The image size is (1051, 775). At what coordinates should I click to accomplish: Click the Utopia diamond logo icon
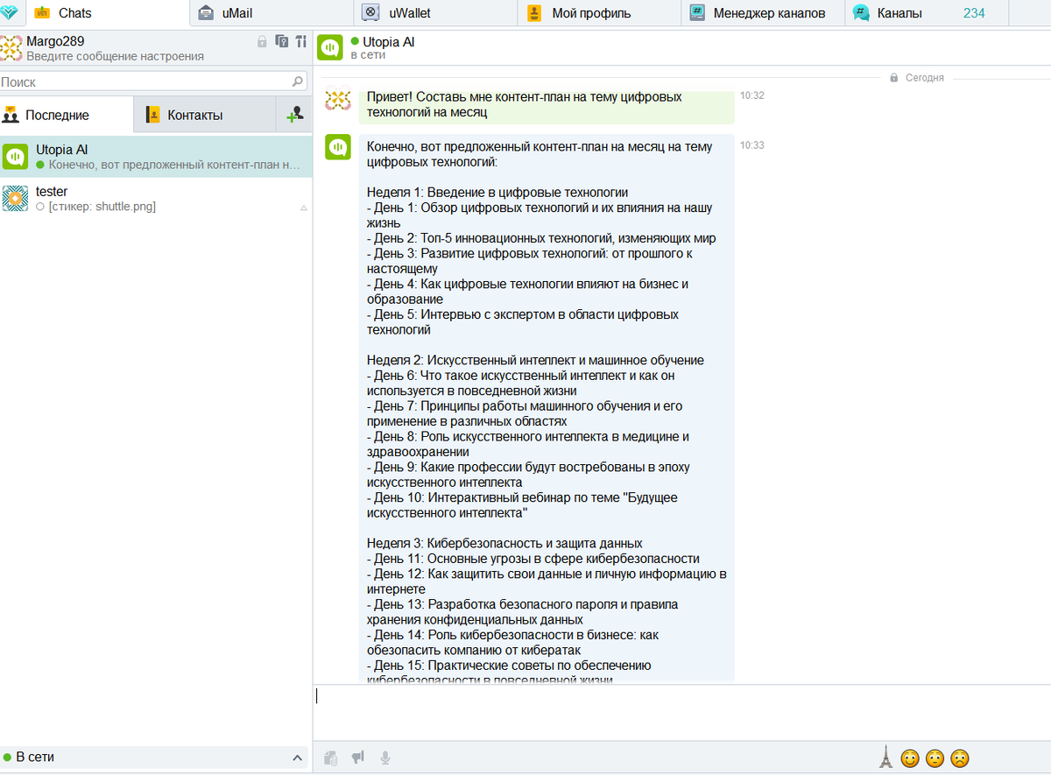click(x=10, y=12)
